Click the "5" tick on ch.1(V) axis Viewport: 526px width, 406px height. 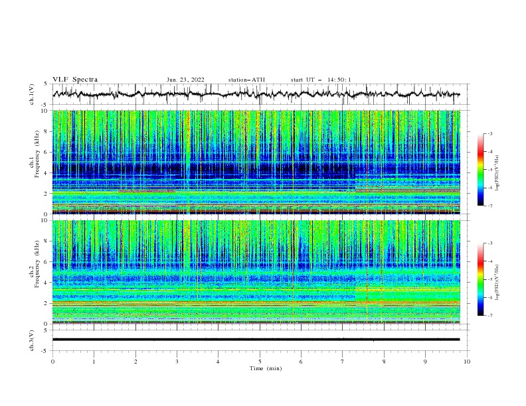46,84
